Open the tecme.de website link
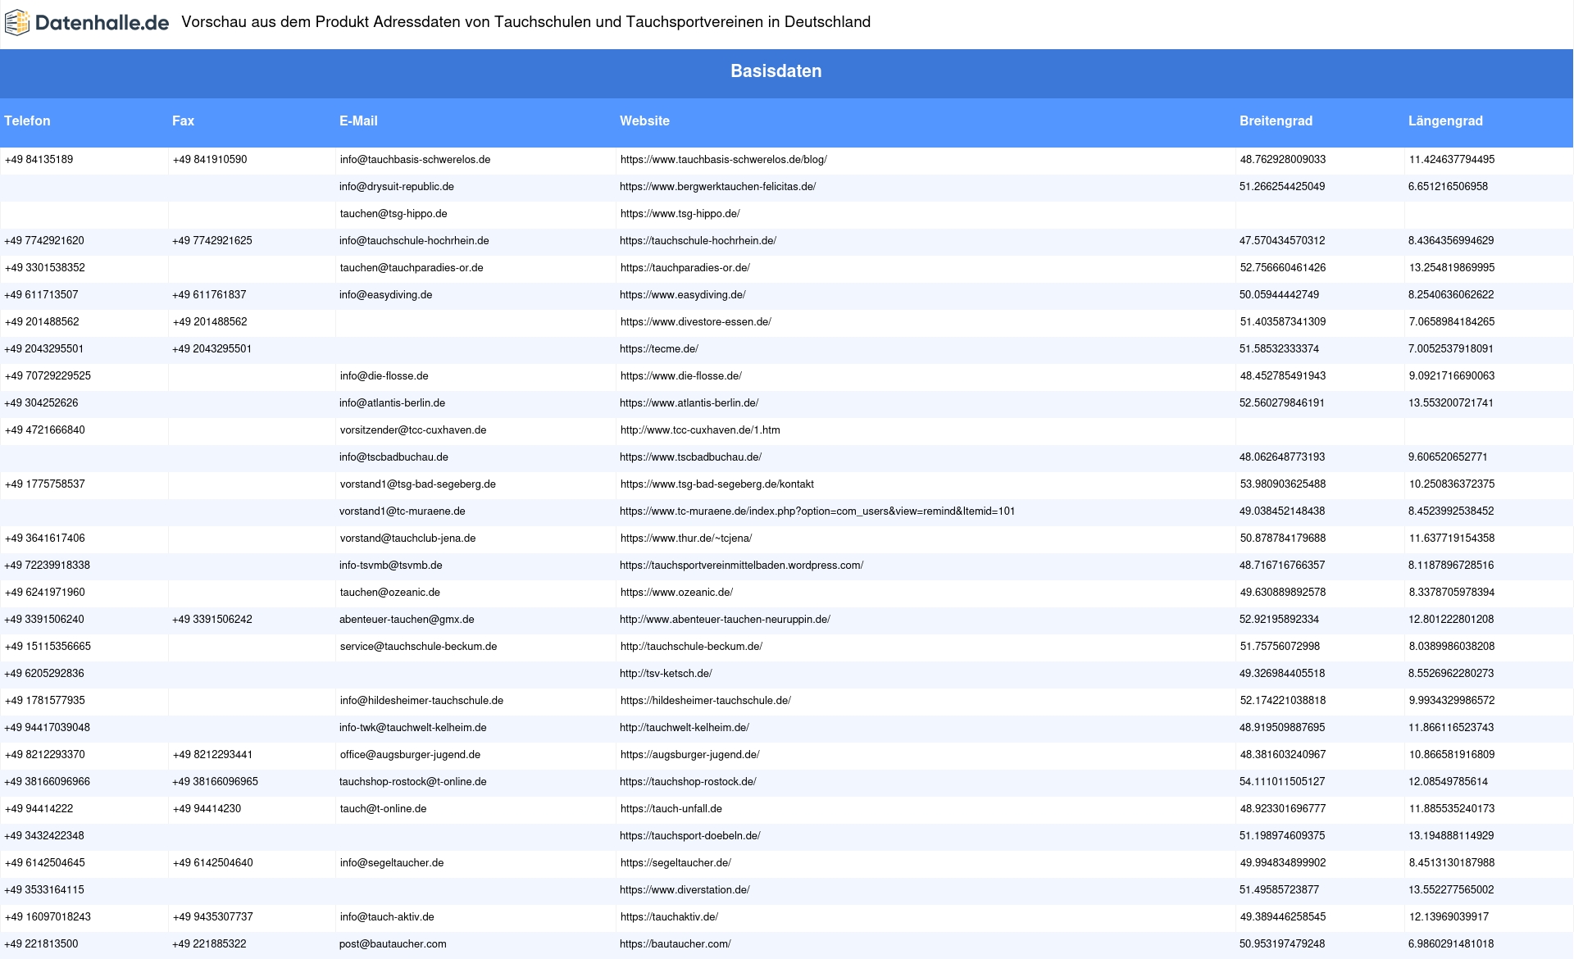The width and height of the screenshot is (1574, 959). coord(659,349)
